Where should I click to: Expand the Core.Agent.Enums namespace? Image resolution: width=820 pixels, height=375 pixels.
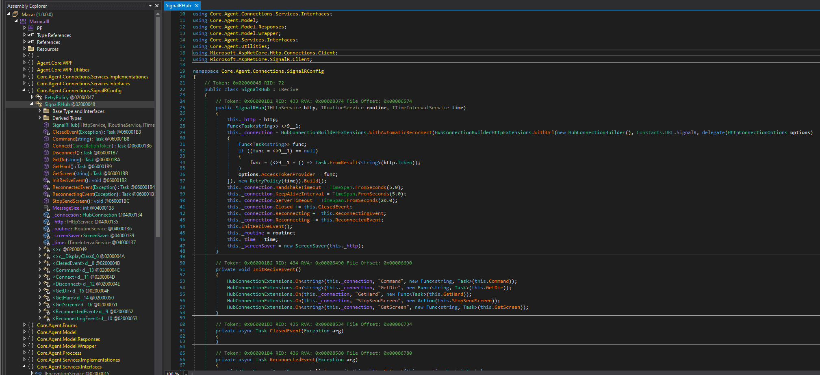click(x=24, y=325)
